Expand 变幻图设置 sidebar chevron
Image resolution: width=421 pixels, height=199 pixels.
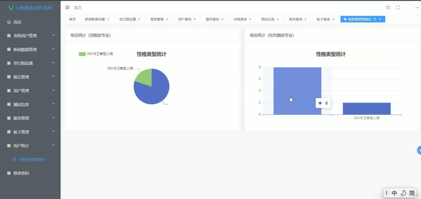(x=53, y=63)
